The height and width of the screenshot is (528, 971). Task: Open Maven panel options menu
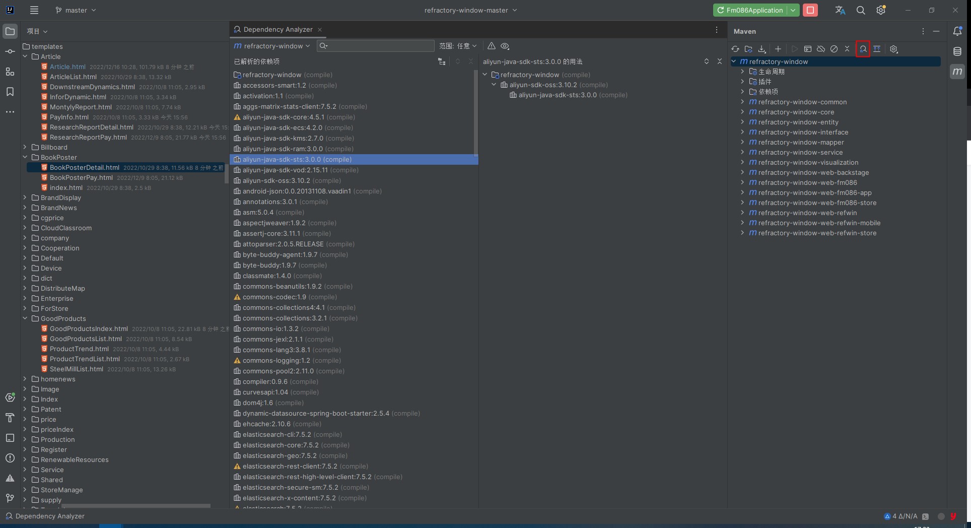[x=923, y=31]
